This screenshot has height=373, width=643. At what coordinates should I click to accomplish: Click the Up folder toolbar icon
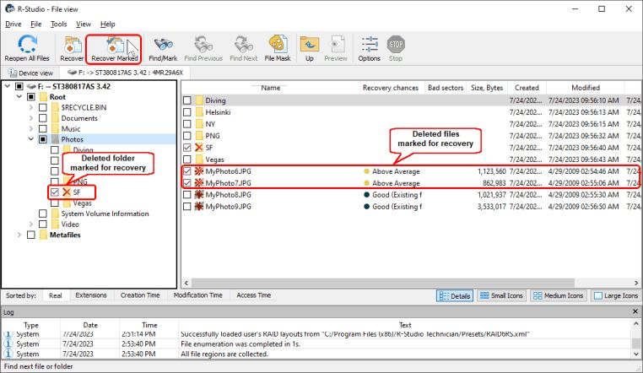pyautogui.click(x=309, y=44)
